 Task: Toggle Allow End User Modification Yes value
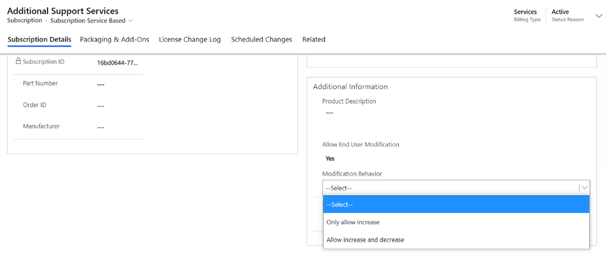point(331,158)
